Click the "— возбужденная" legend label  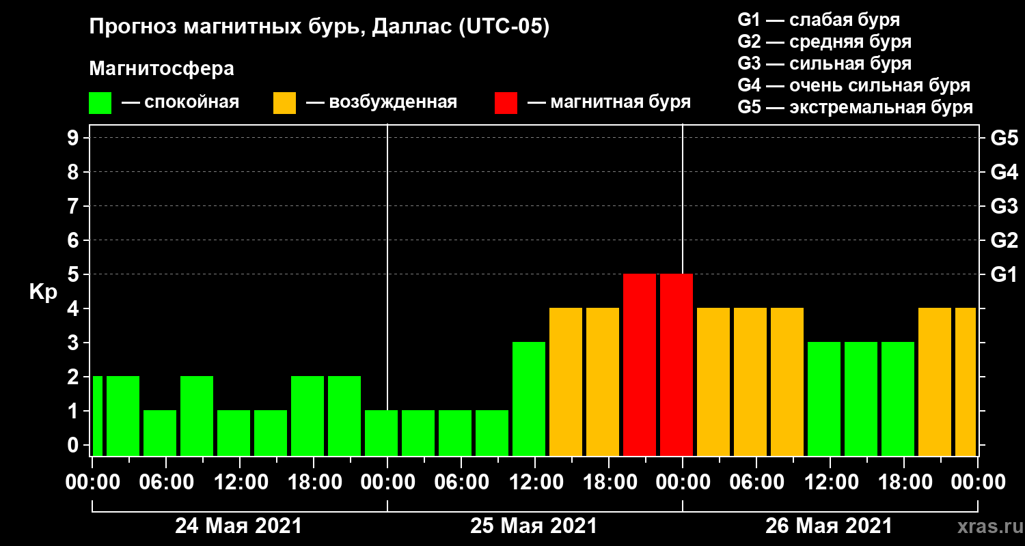381,102
